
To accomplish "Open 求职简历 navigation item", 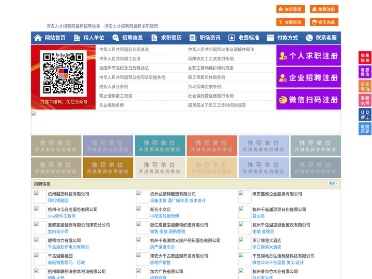I will coord(172,38).
